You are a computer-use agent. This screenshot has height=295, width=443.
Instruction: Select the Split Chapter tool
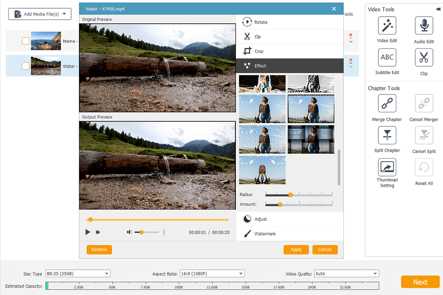[387, 136]
